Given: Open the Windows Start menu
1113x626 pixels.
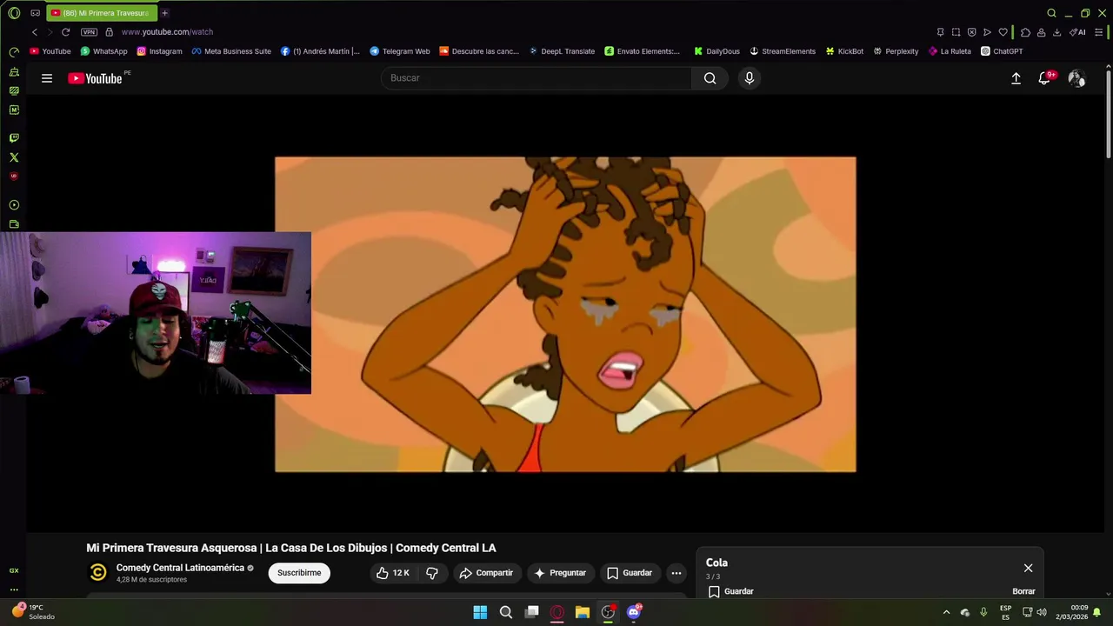Looking at the screenshot, I should click(x=480, y=612).
